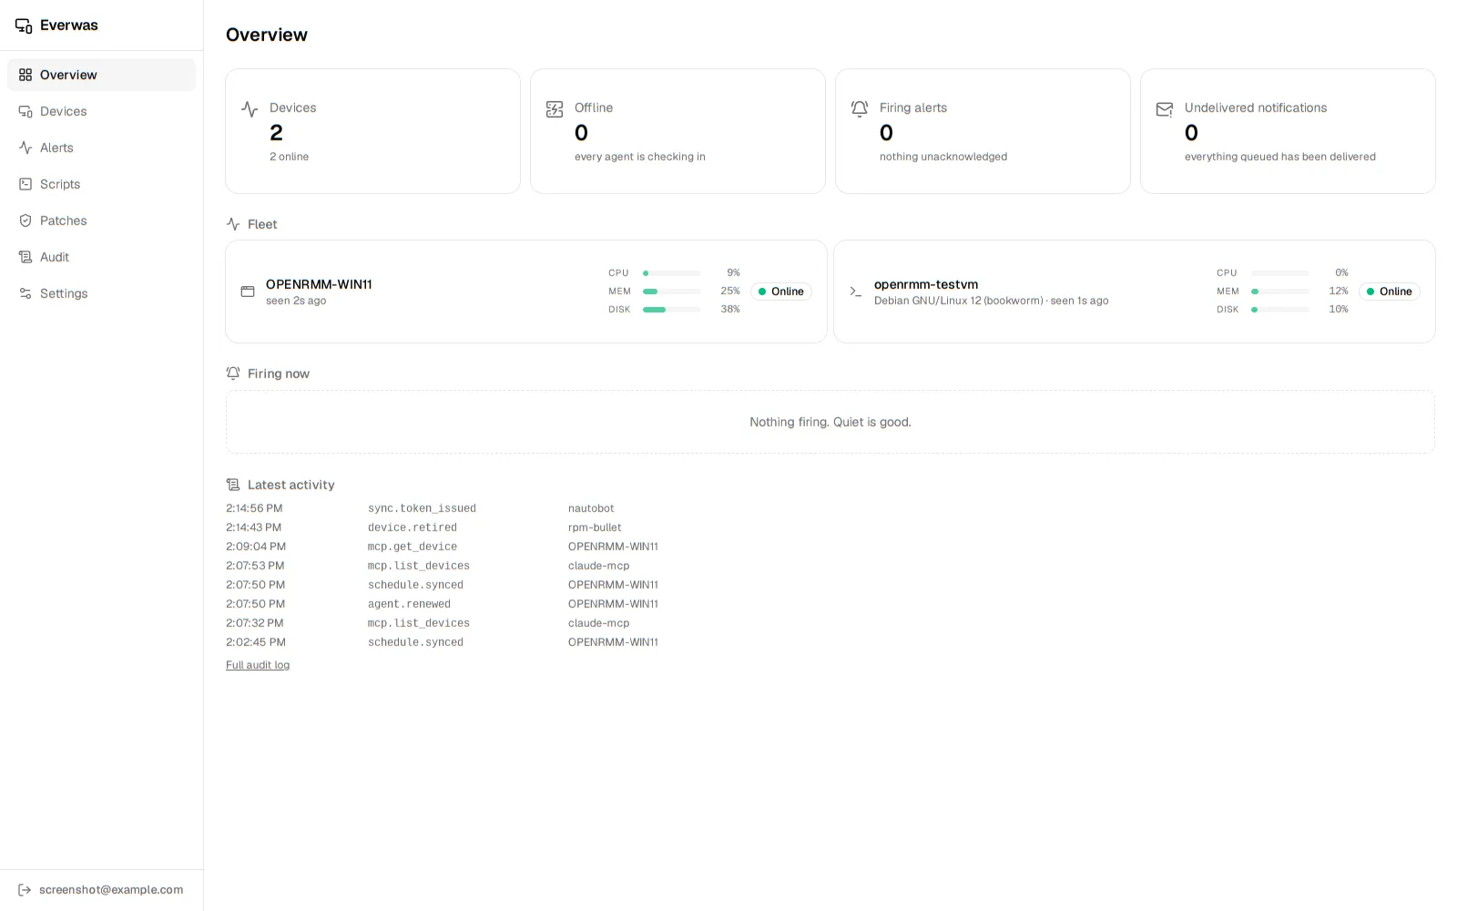Click OPENRMM-WIN11 CPU usage bar
Viewport: 1457px width, 911px height.
[672, 273]
